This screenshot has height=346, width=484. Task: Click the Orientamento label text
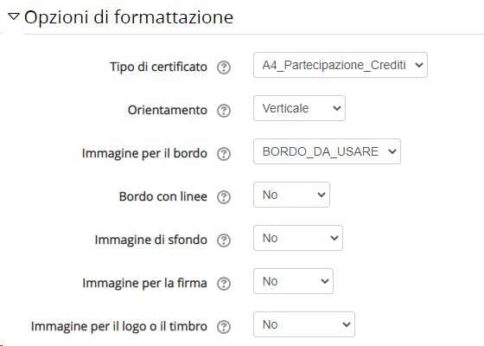pyautogui.click(x=168, y=110)
